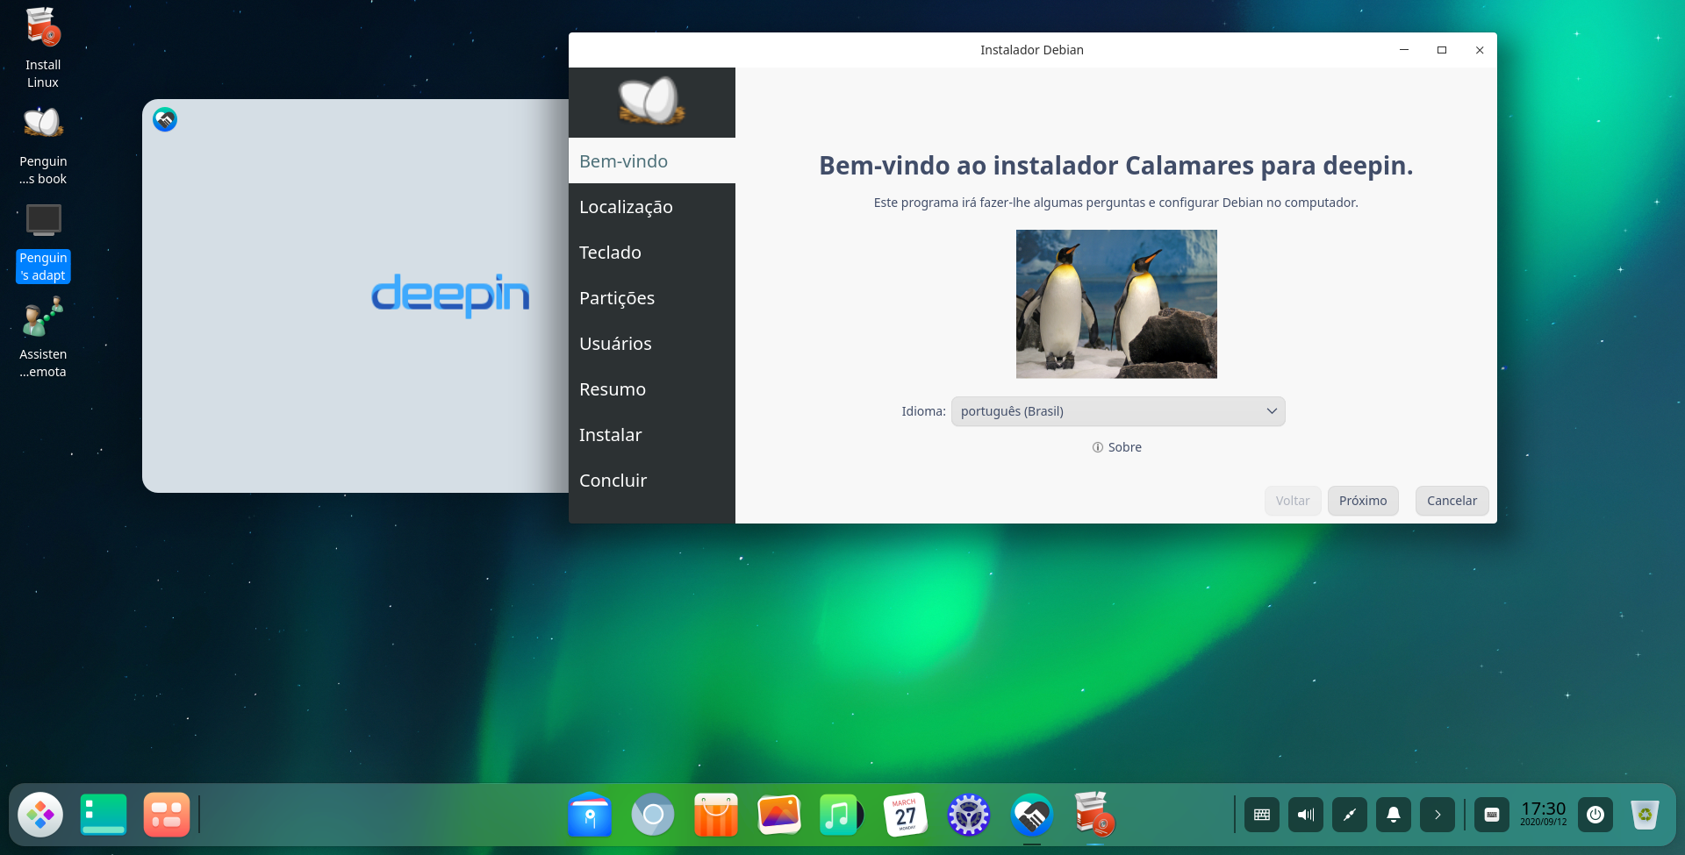Launch the blue file manager from the dock
Viewport: 1685px width, 855px height.
(590, 815)
